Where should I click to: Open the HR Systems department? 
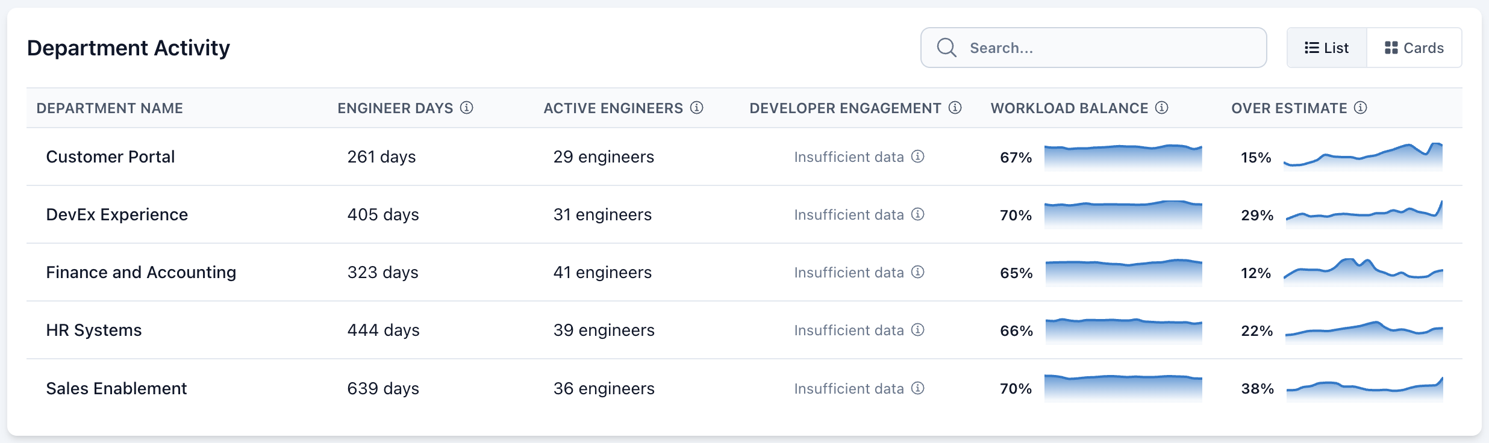94,330
